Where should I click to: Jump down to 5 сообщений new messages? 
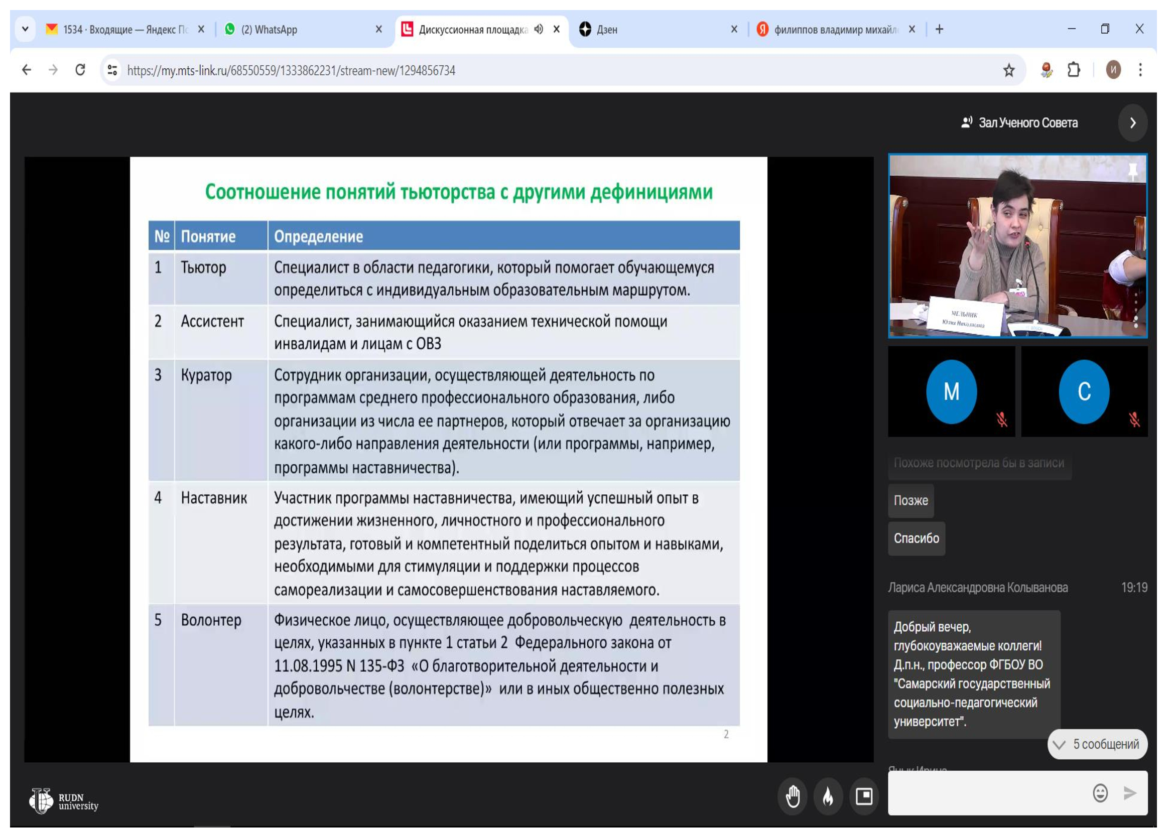click(x=1097, y=745)
